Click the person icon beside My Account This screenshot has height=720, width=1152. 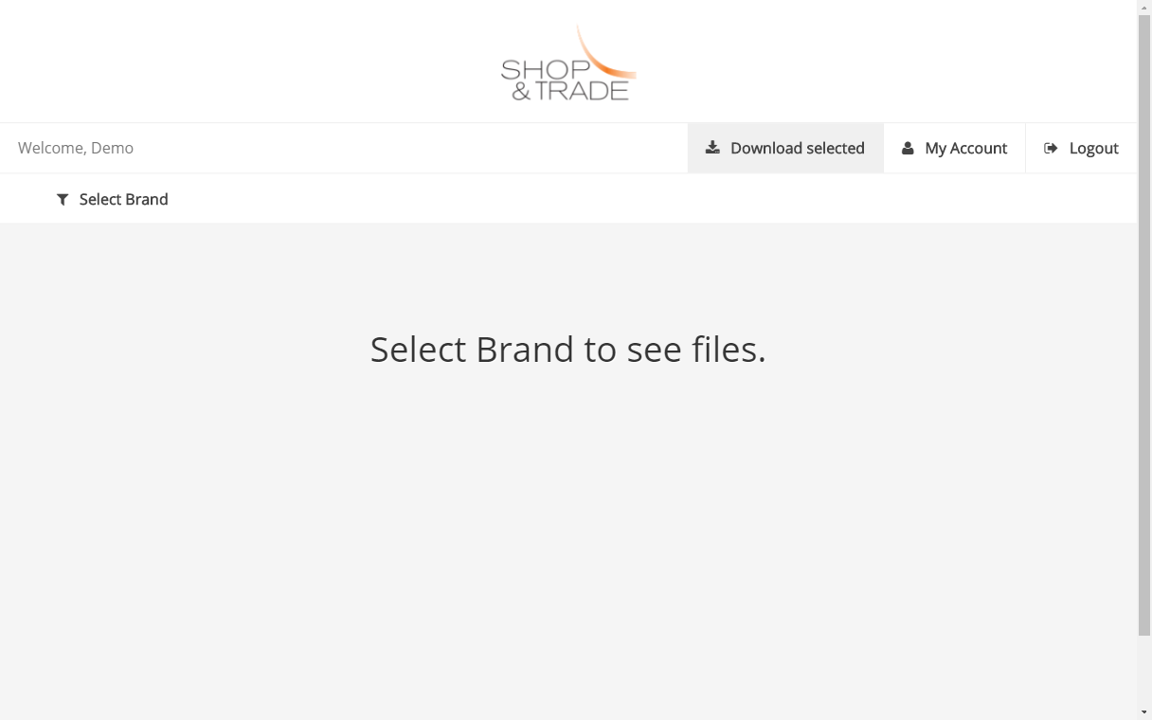(908, 148)
